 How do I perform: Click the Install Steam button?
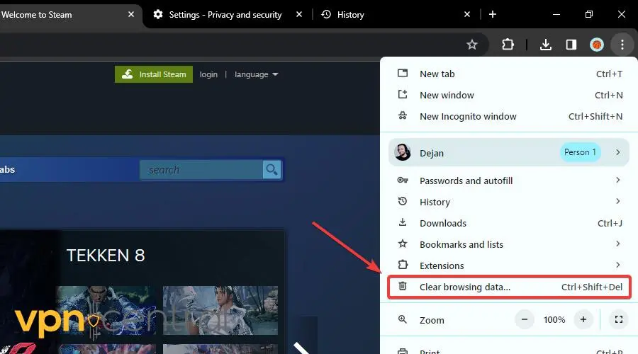pyautogui.click(x=154, y=74)
